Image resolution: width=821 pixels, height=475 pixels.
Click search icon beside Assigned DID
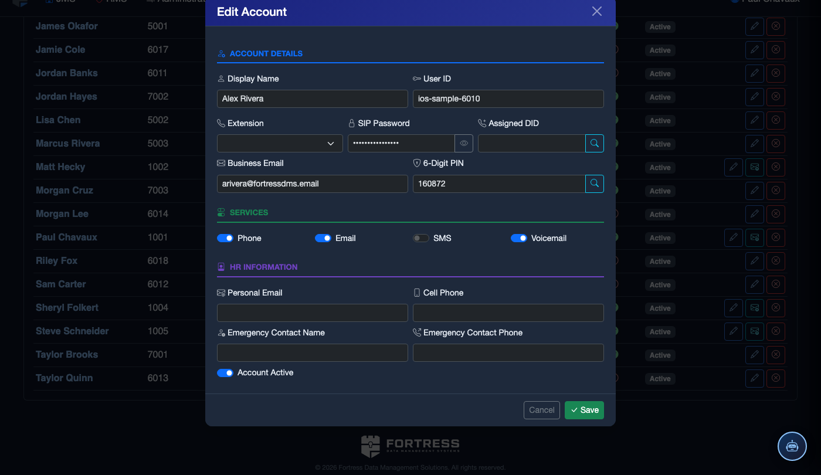pos(595,143)
